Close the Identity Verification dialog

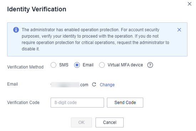click(190, 4)
